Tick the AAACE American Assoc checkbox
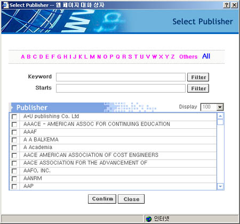This screenshot has height=224, width=240. [x=14, y=125]
